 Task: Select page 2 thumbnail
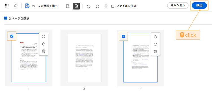pyautogui.click(x=84, y=58)
